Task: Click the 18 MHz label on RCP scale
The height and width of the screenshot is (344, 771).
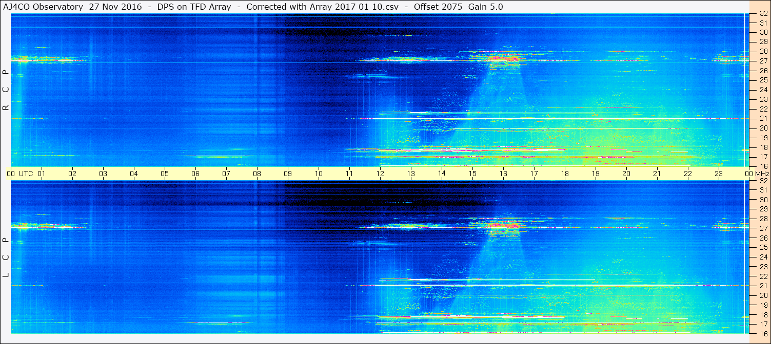Action: click(763, 147)
